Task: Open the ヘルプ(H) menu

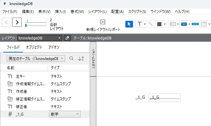Action: click(182, 12)
